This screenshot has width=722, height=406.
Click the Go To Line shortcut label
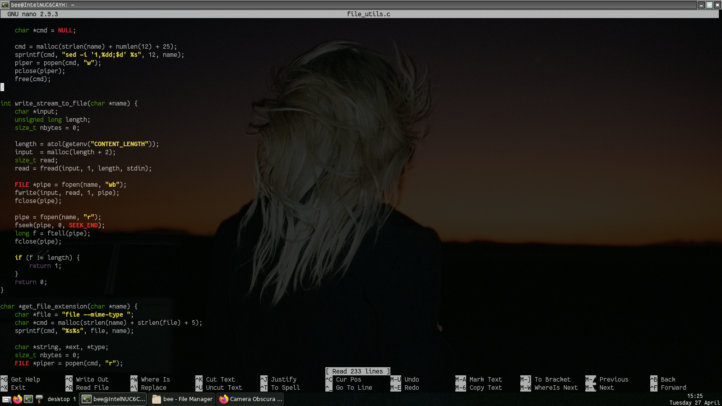tap(354, 388)
